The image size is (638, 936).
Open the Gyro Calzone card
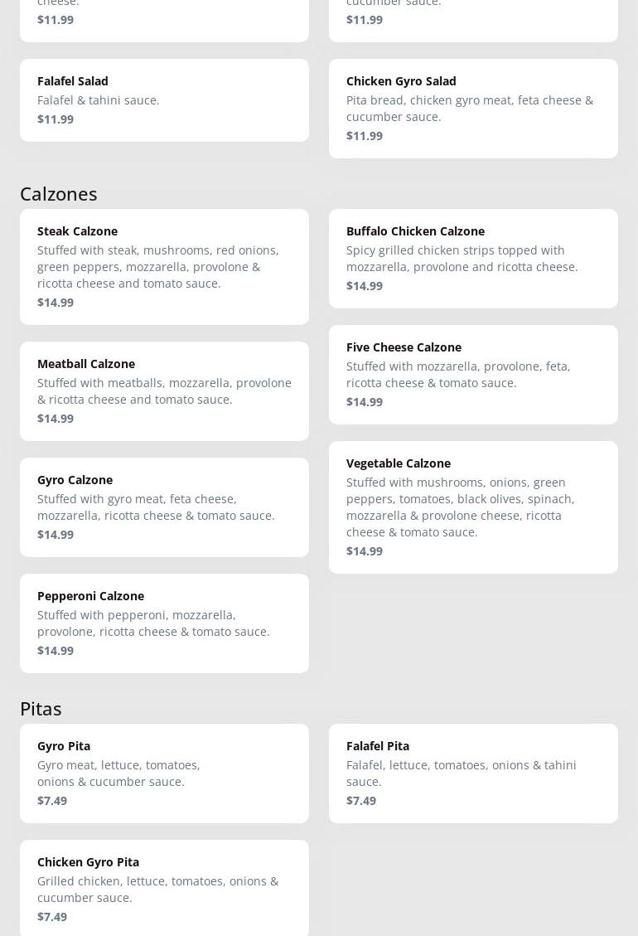pyautogui.click(x=164, y=507)
